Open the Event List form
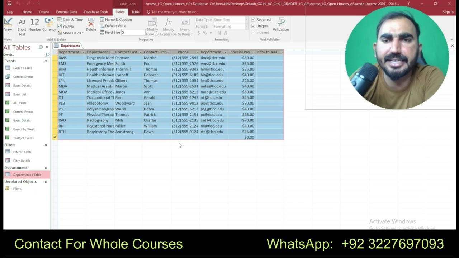This screenshot has width=459, height=258. (20, 94)
